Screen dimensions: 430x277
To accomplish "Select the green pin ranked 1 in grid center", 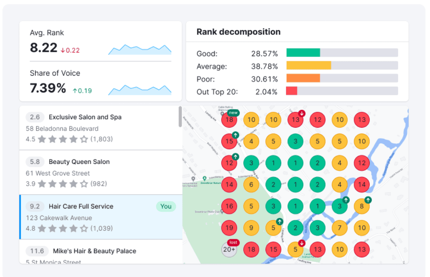I will pyautogui.click(x=295, y=185).
